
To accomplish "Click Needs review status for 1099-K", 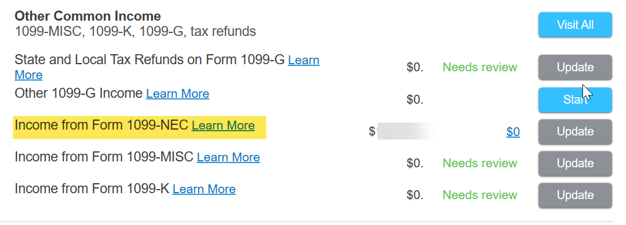I will coord(480,194).
